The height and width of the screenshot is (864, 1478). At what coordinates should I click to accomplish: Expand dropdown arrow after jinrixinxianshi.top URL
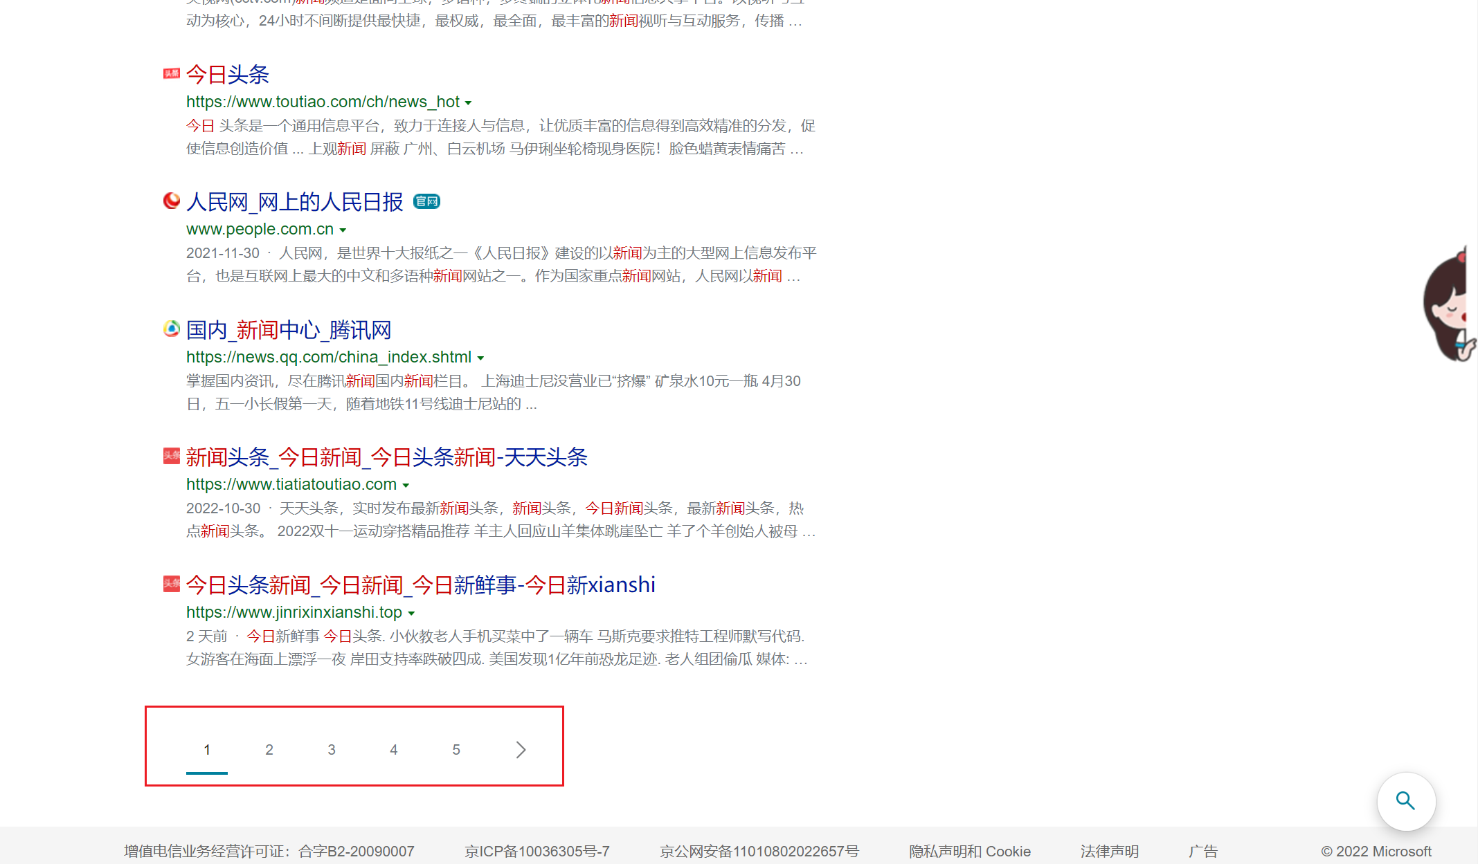[x=411, y=613]
